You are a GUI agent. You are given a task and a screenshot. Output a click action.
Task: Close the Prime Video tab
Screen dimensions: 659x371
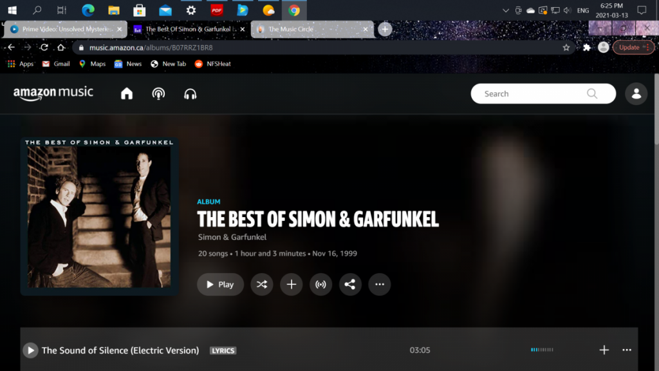point(119,29)
